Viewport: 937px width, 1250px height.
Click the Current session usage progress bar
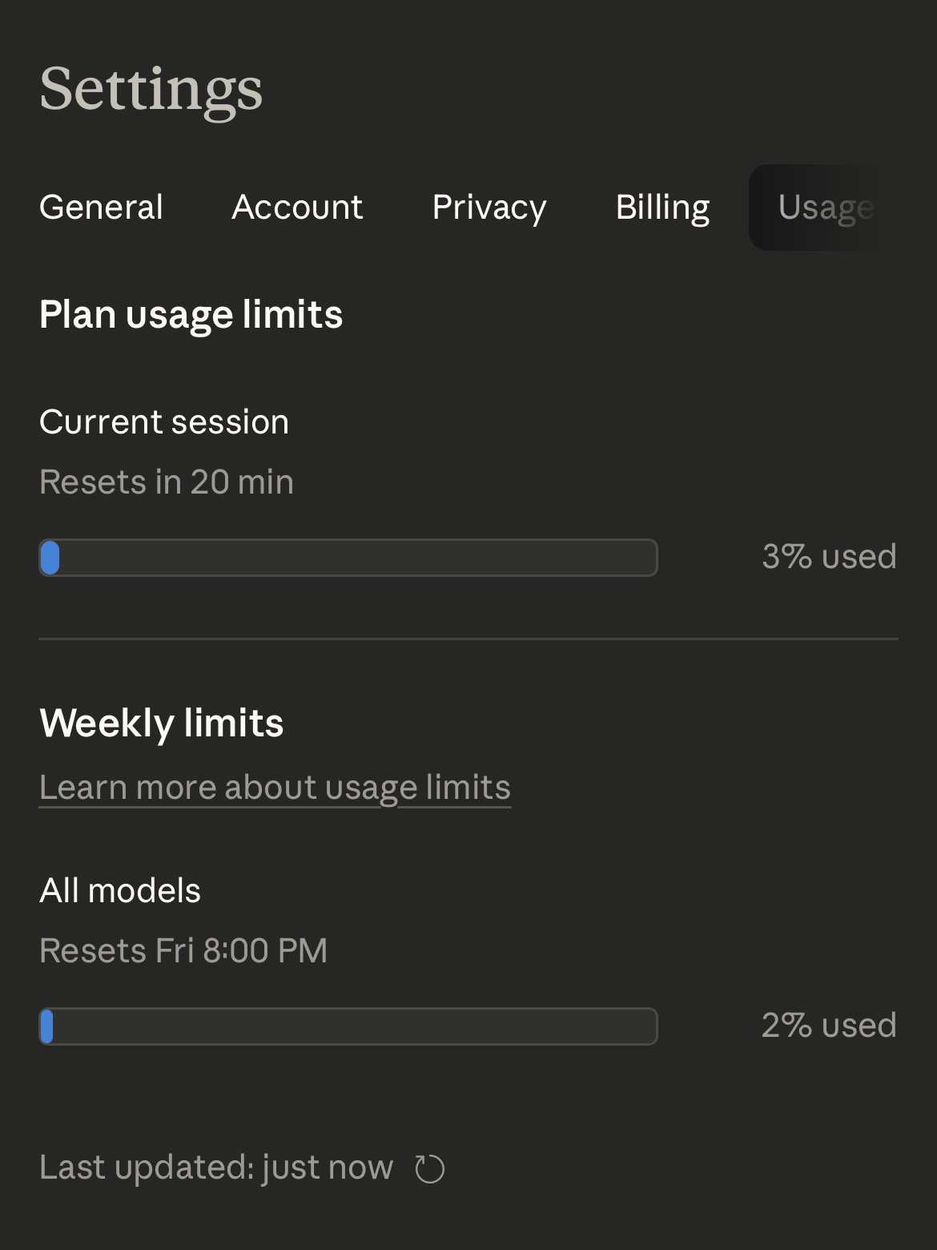click(x=348, y=558)
